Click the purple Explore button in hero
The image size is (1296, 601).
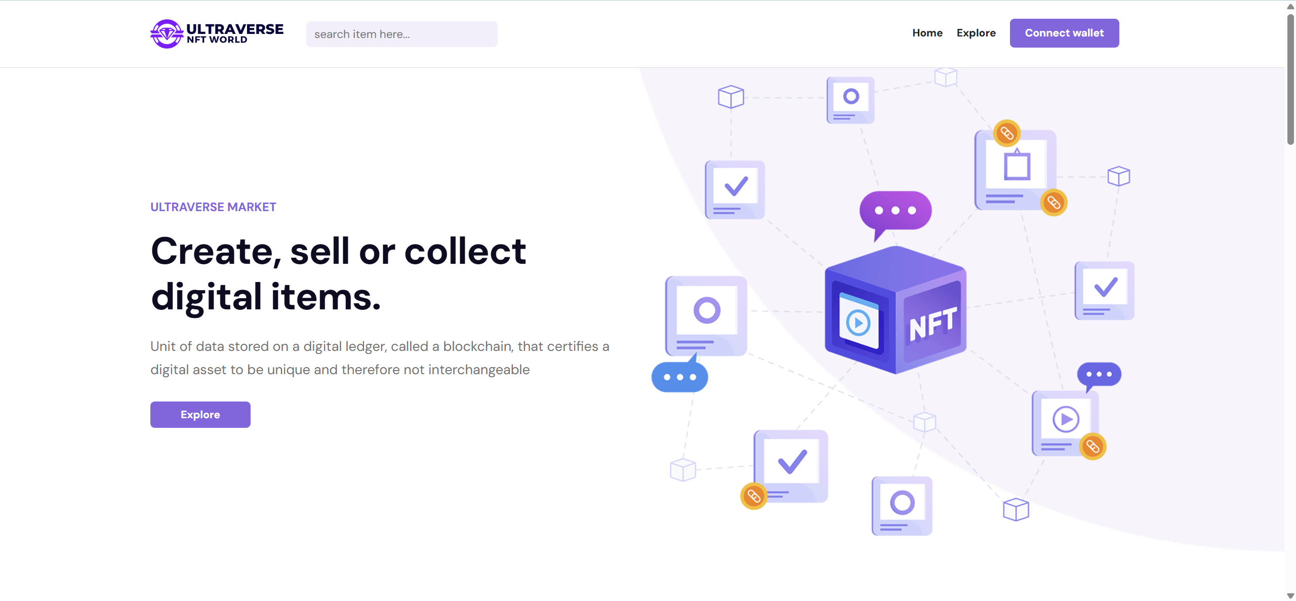tap(200, 415)
